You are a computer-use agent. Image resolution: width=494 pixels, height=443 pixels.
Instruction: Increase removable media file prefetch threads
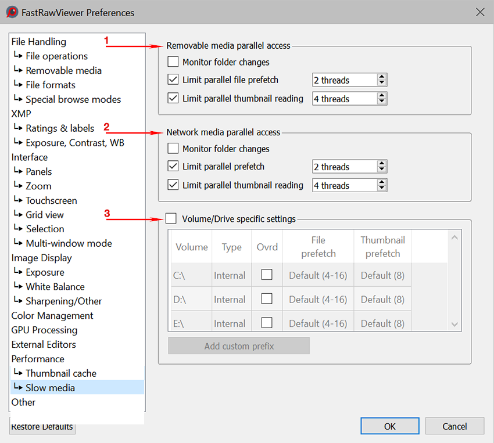click(382, 77)
